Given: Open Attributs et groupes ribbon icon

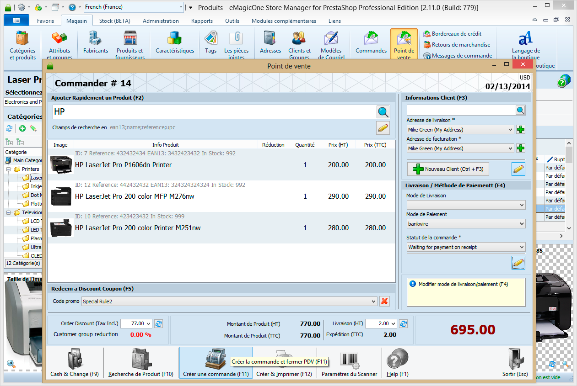Looking at the screenshot, I should pyautogui.click(x=59, y=45).
